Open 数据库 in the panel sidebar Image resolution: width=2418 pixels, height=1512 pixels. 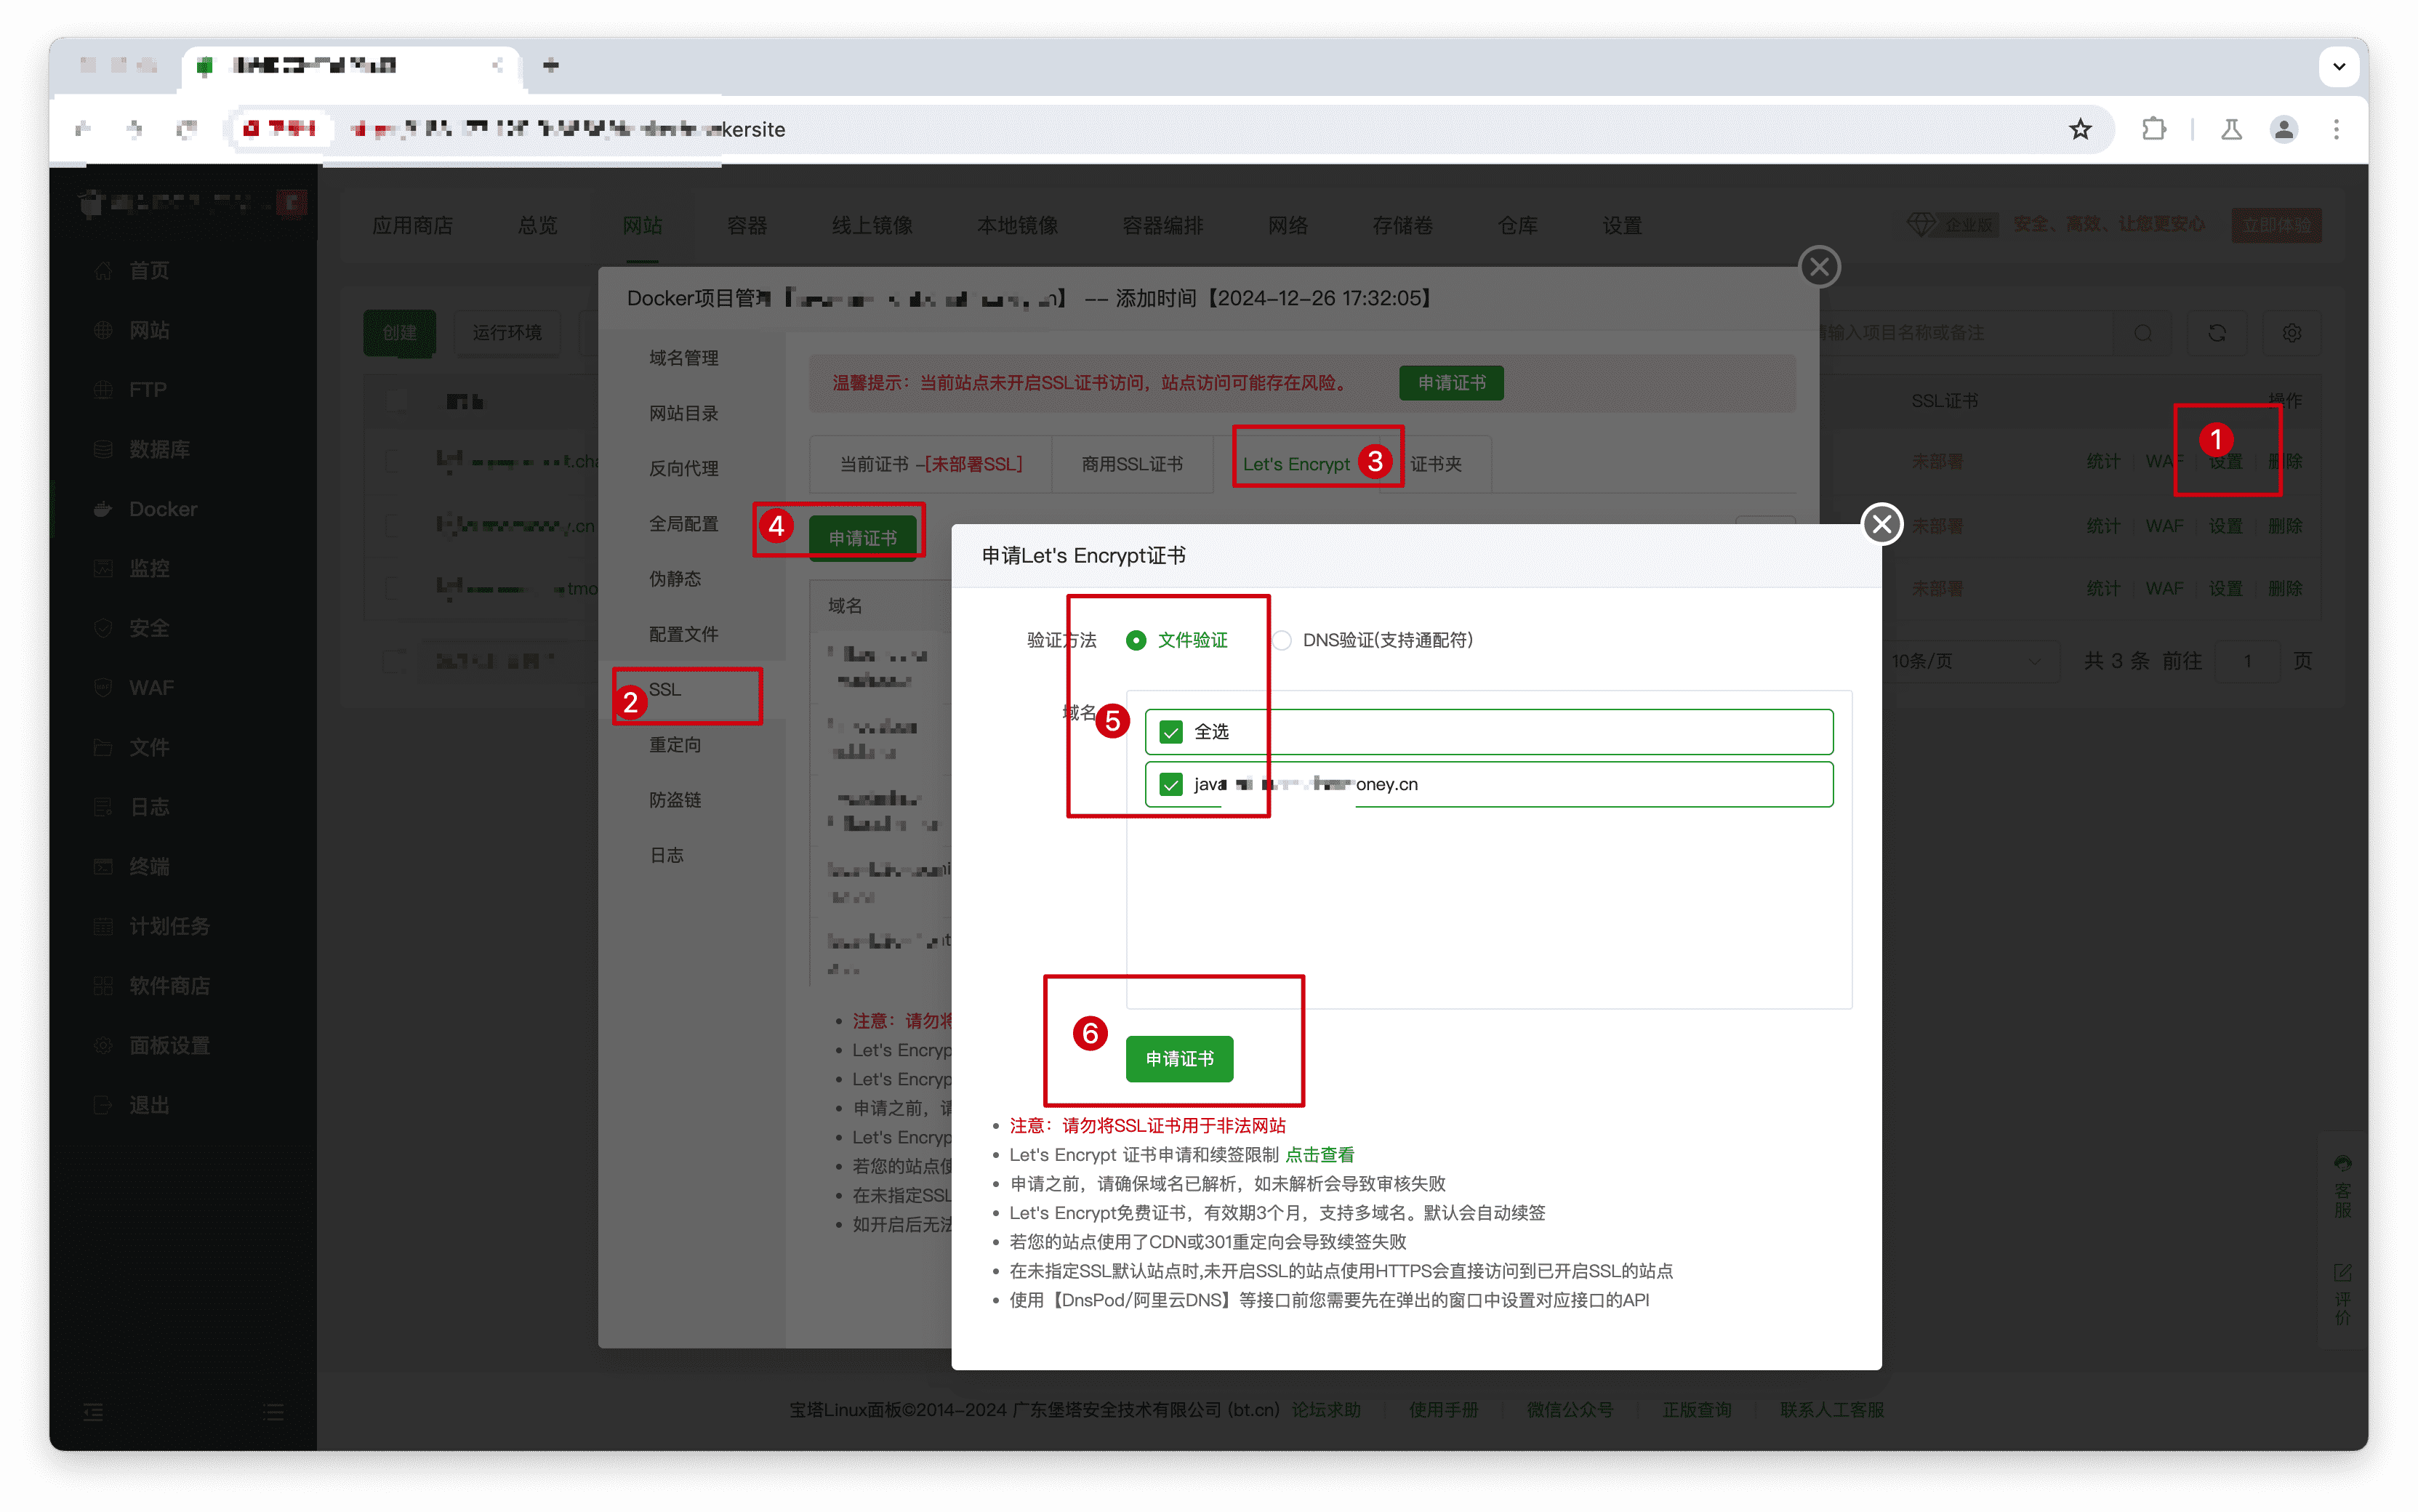click(159, 449)
